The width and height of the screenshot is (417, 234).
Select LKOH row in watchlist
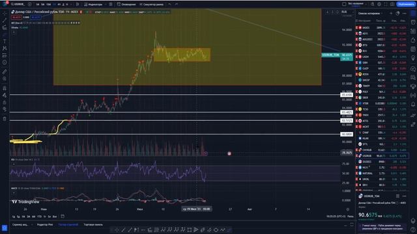point(382,57)
